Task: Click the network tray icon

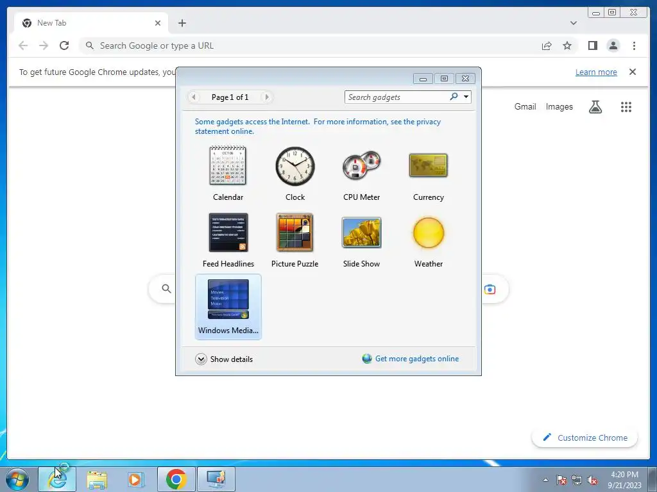Action: pos(577,480)
